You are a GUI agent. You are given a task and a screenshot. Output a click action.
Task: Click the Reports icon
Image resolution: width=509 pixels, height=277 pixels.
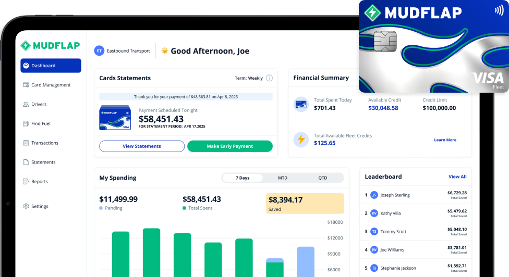26,181
